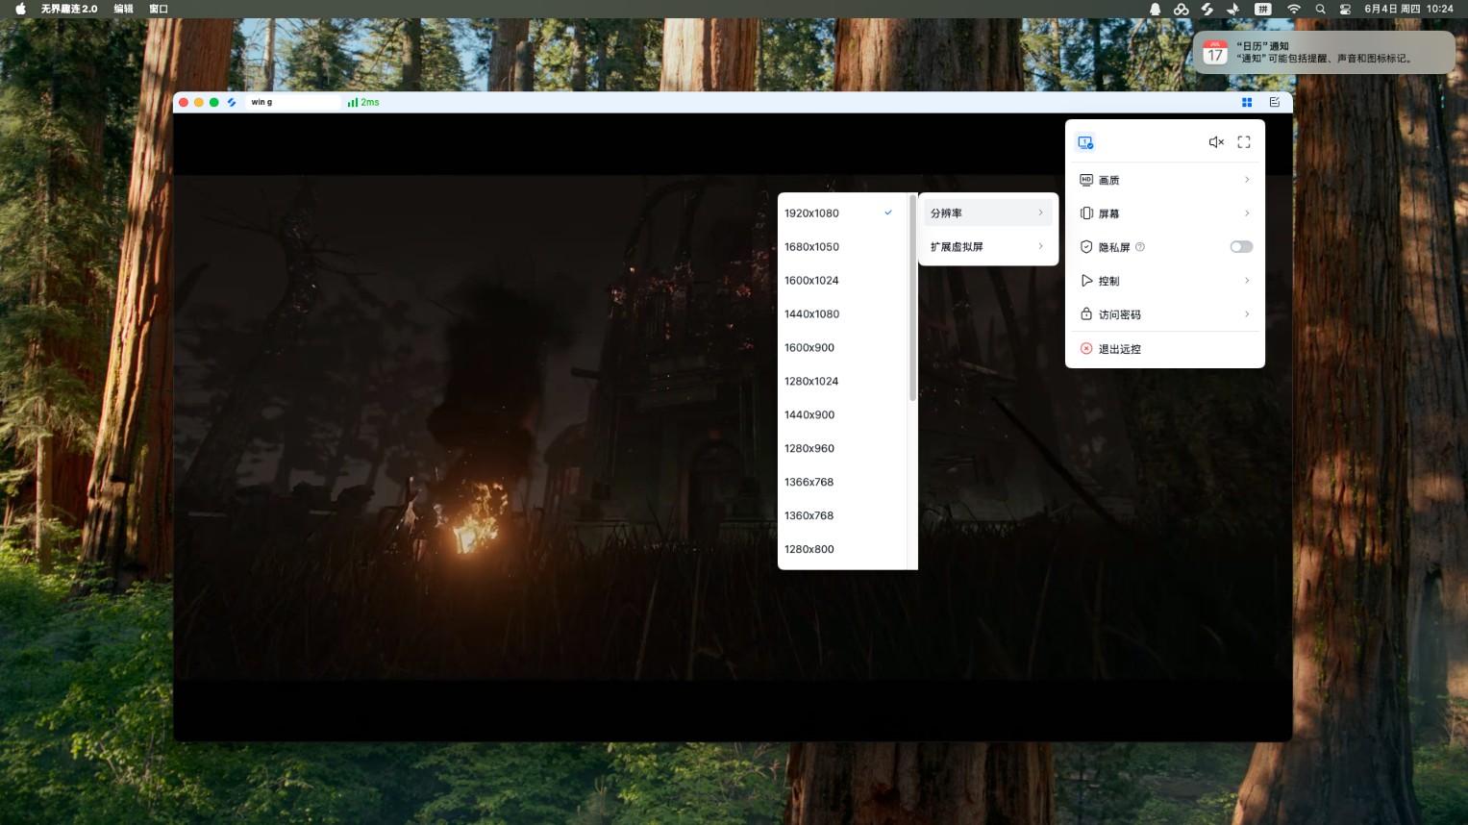
Task: Open the Control Center icon
Action: point(1345,9)
